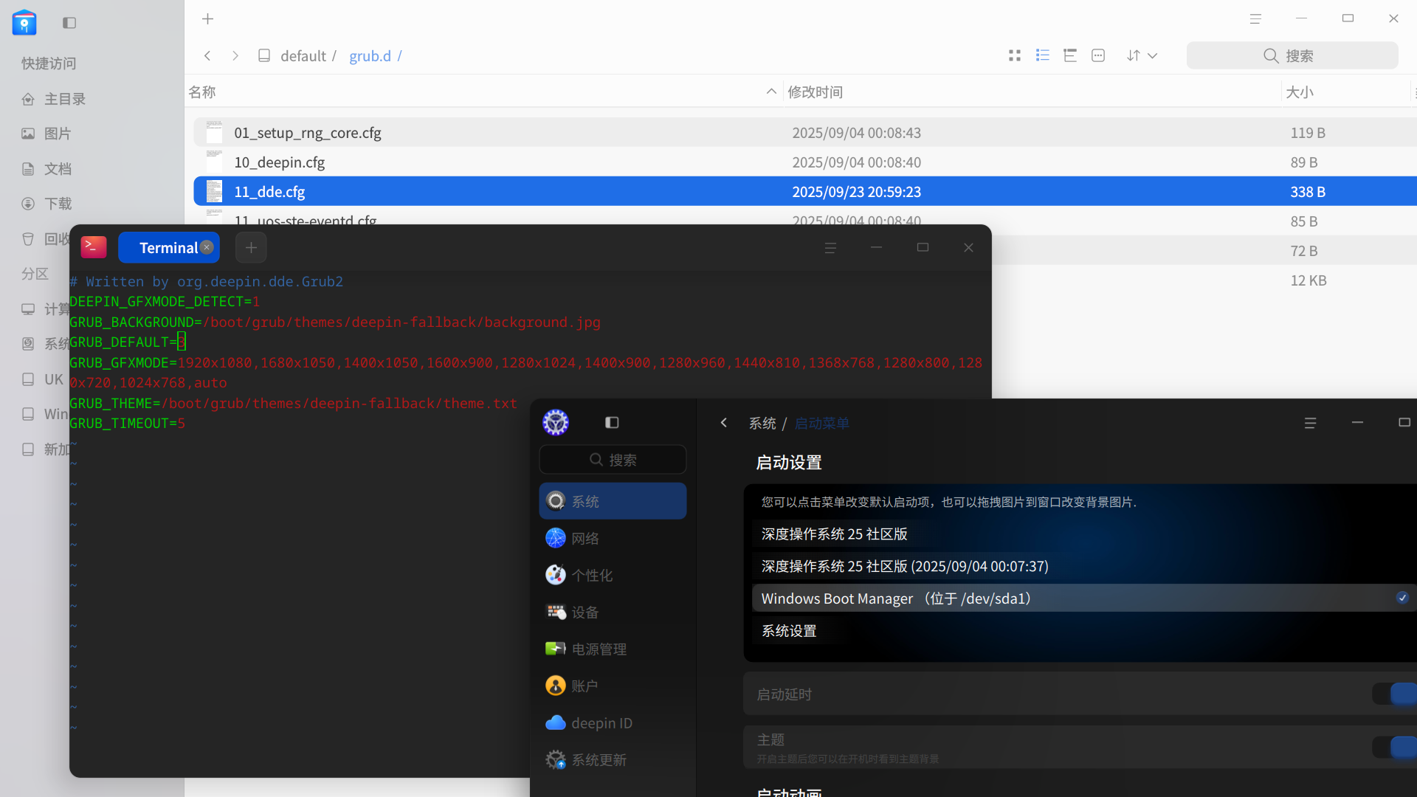Open 系统 in Control Center sidebar
This screenshot has height=797, width=1417.
click(x=613, y=501)
